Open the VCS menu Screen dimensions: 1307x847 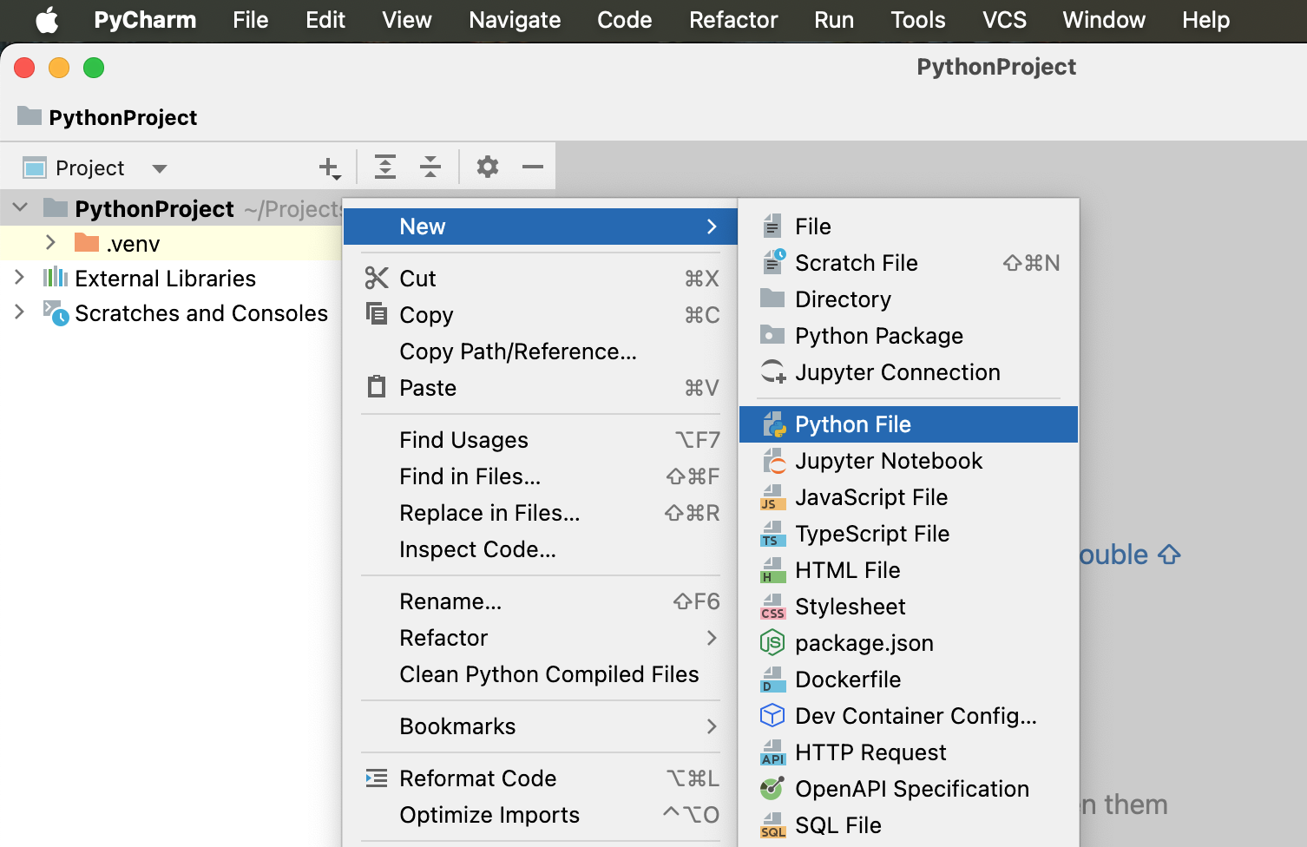(x=1004, y=20)
